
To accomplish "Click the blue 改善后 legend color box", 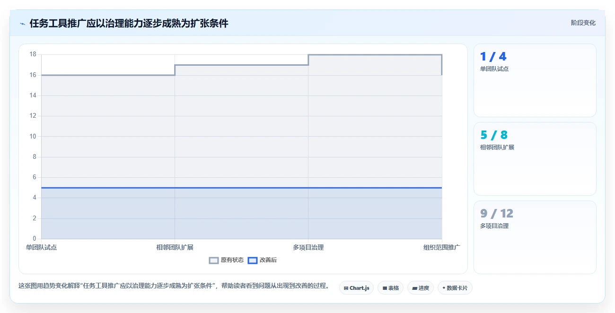I will click(x=253, y=260).
